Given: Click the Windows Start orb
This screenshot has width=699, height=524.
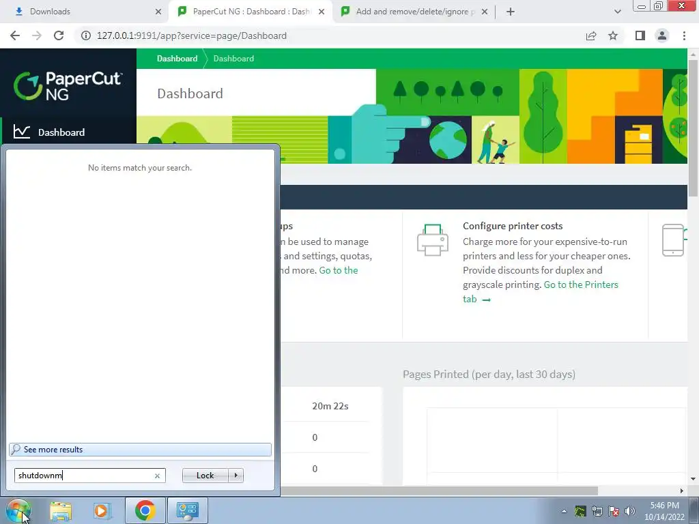Looking at the screenshot, I should click(x=18, y=511).
